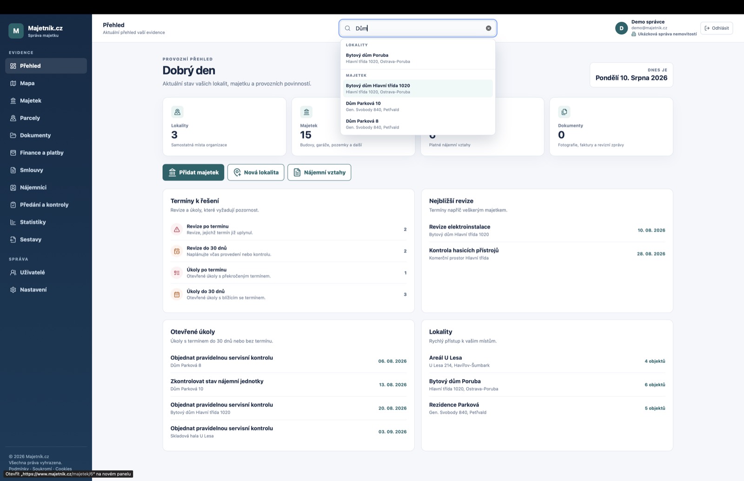Choose Dům Parková 10 from search results
Screen dimensions: 744x481
click(418, 107)
